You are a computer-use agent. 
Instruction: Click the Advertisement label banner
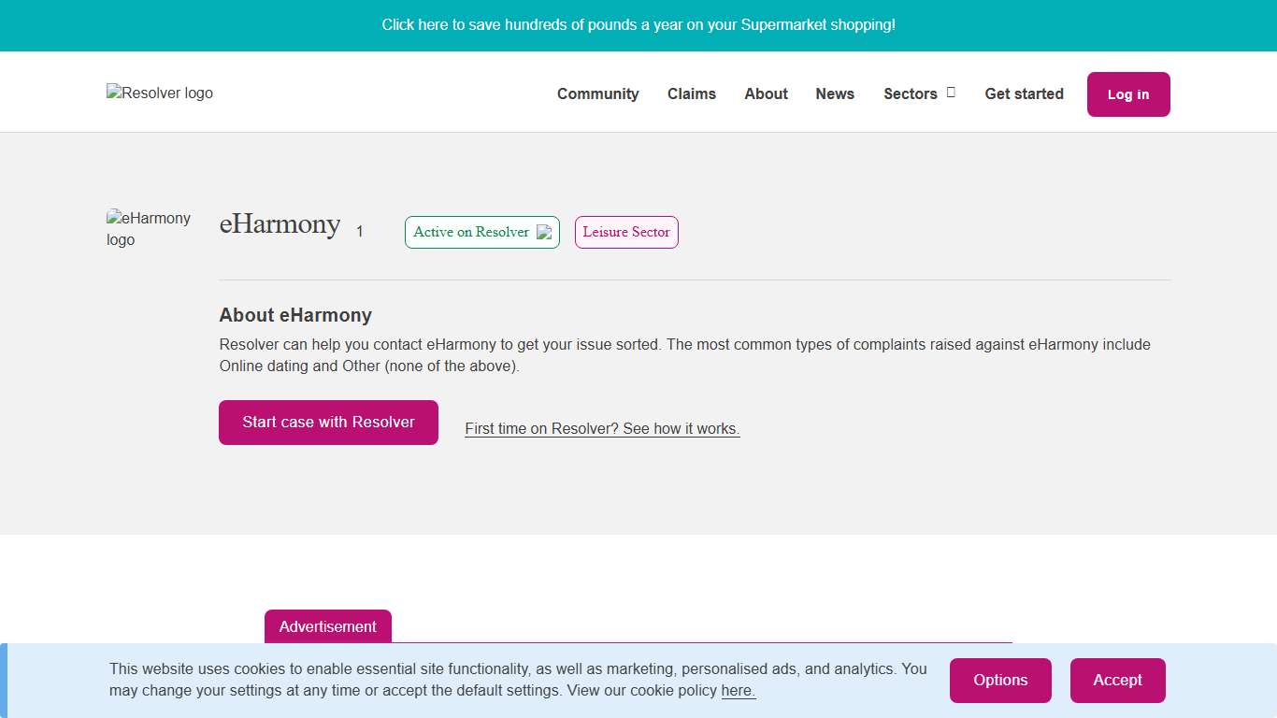(327, 626)
